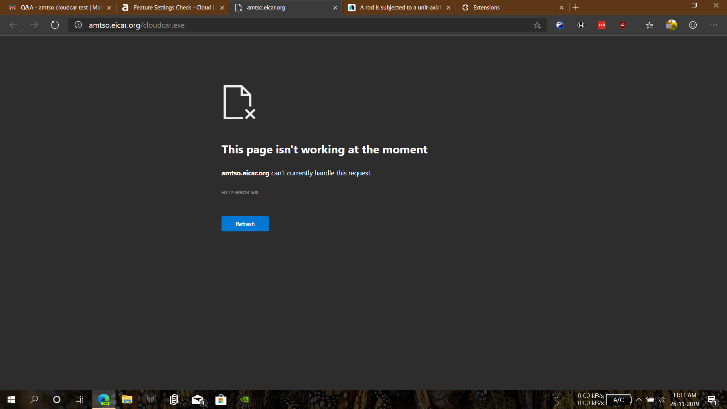
Task: Click the page reload icon
Action: tap(55, 25)
